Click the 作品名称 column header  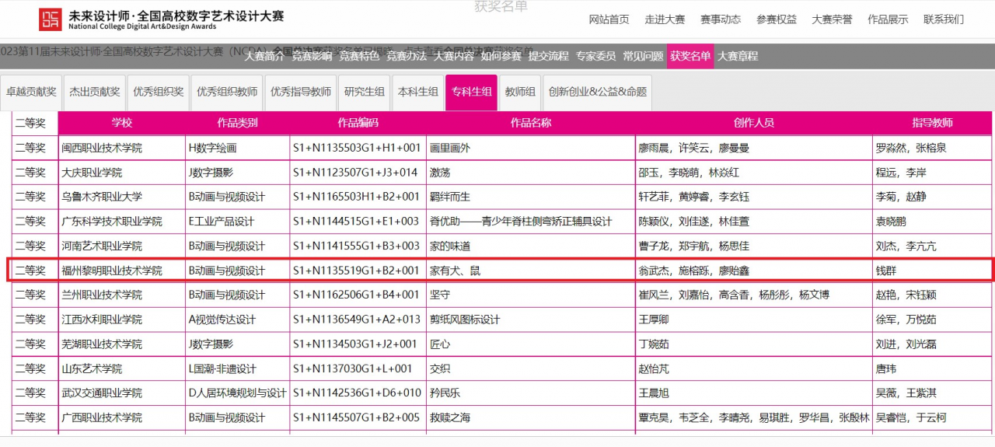click(530, 123)
